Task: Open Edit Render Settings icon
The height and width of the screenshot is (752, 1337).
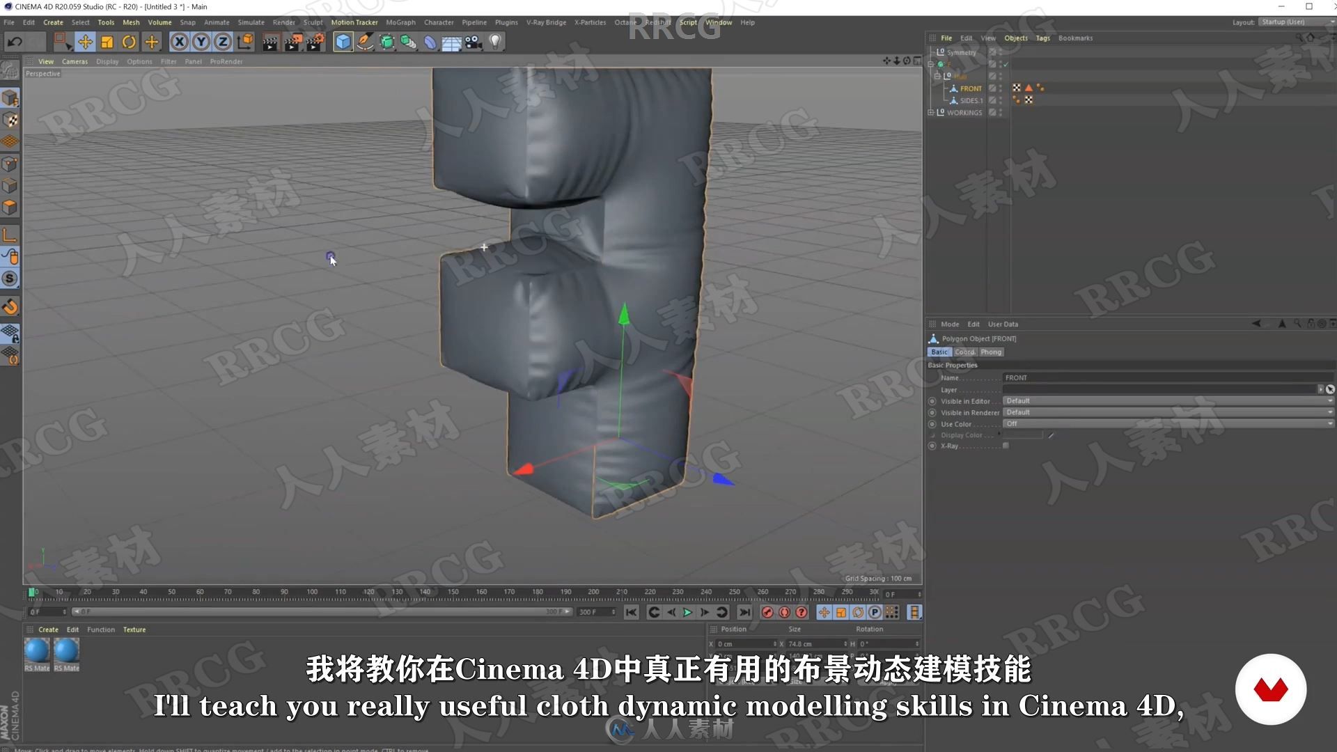Action: coord(315,42)
